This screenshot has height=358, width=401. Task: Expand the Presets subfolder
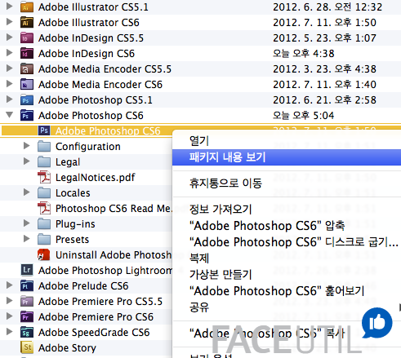click(x=27, y=239)
